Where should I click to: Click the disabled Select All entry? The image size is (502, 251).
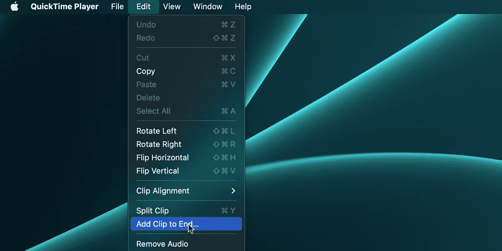point(153,111)
